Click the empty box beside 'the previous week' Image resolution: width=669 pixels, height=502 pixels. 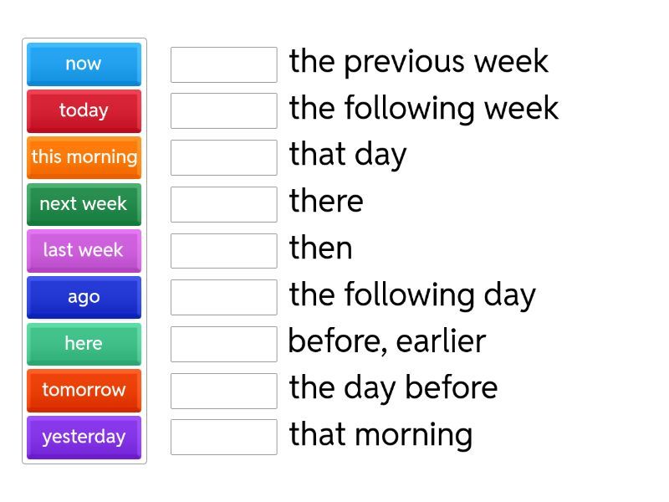(223, 64)
